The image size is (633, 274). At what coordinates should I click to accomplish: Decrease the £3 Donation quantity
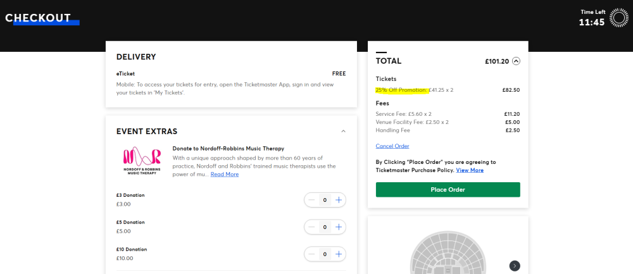311,200
